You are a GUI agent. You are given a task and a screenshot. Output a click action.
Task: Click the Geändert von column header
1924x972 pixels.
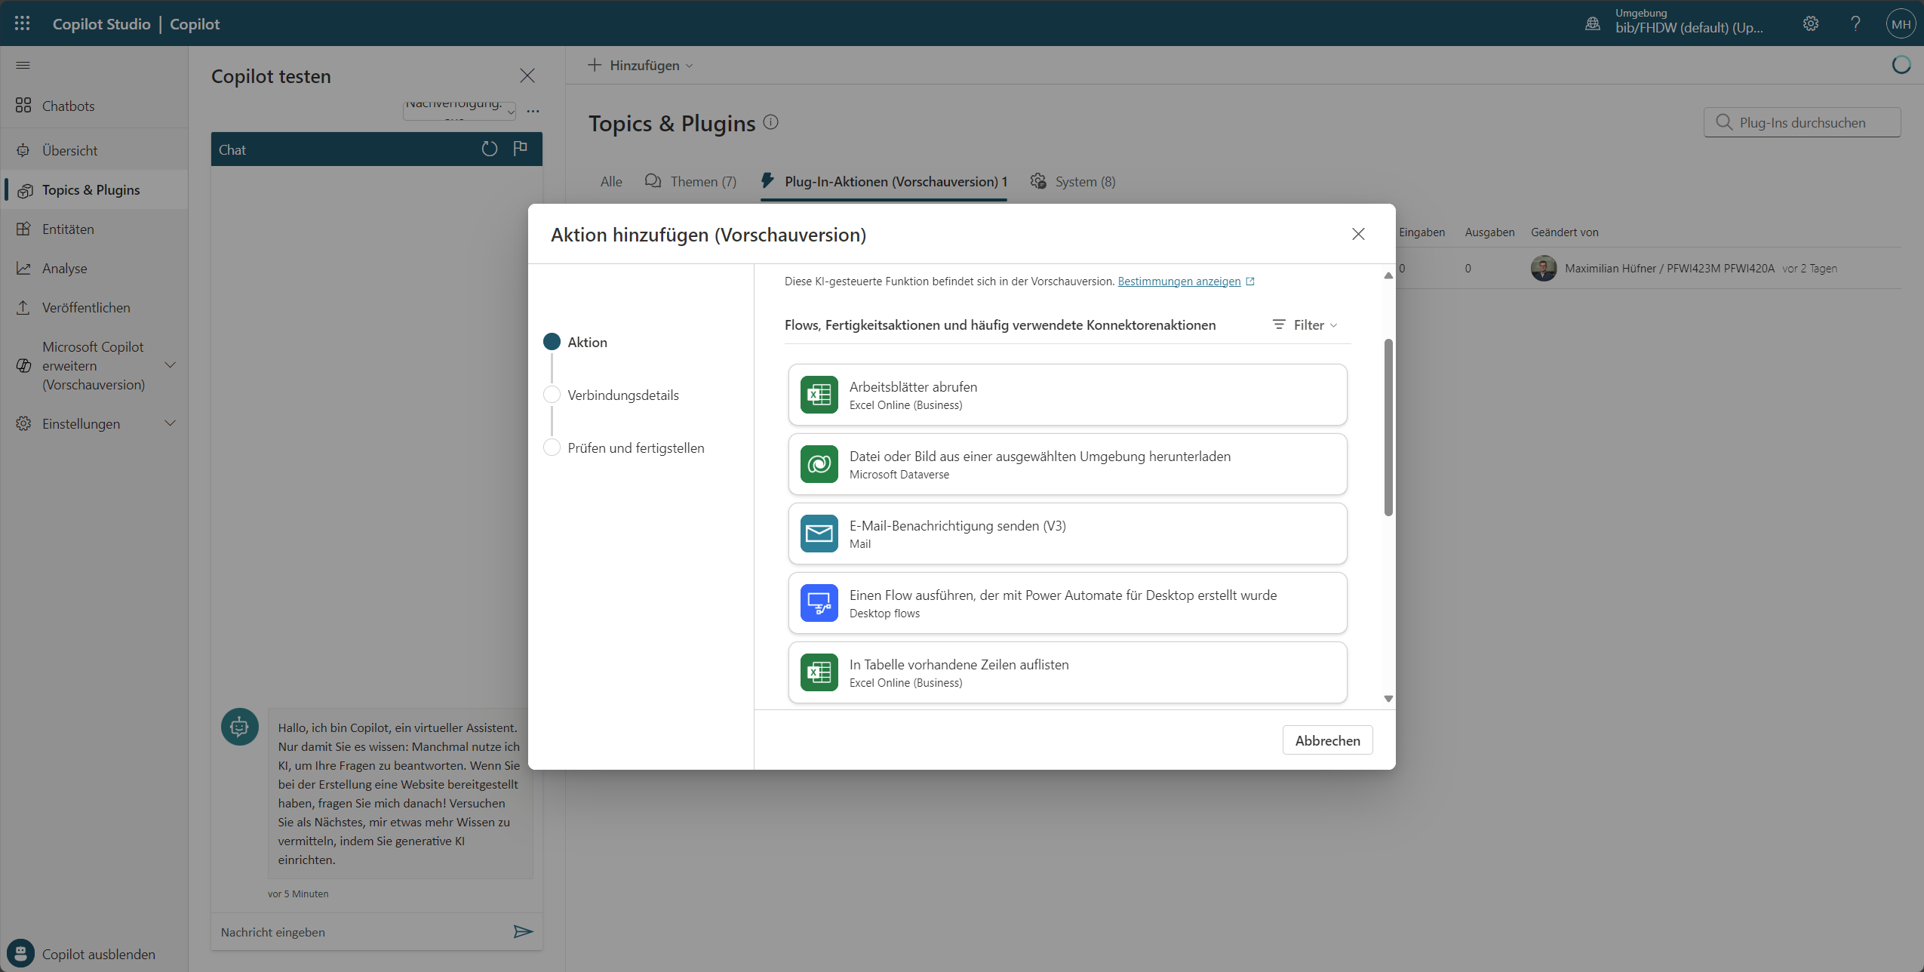[1564, 232]
